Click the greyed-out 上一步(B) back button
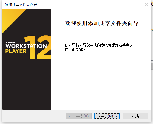The height and width of the screenshot is (124, 153). pyautogui.click(x=79, y=116)
